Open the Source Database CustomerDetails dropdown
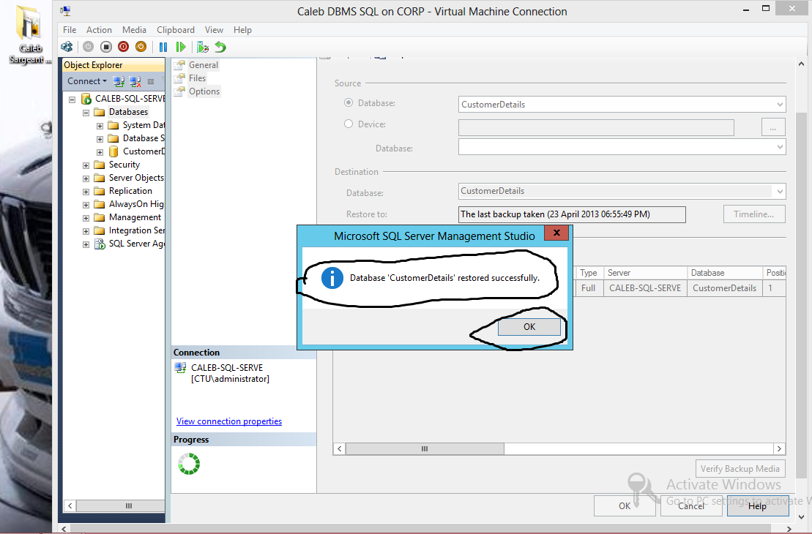Viewport: 812px width, 534px height. (780, 105)
